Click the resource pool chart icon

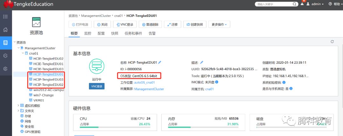(36, 22)
